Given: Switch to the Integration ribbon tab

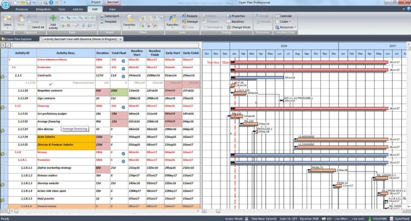Looking at the screenshot, I should (x=43, y=9).
